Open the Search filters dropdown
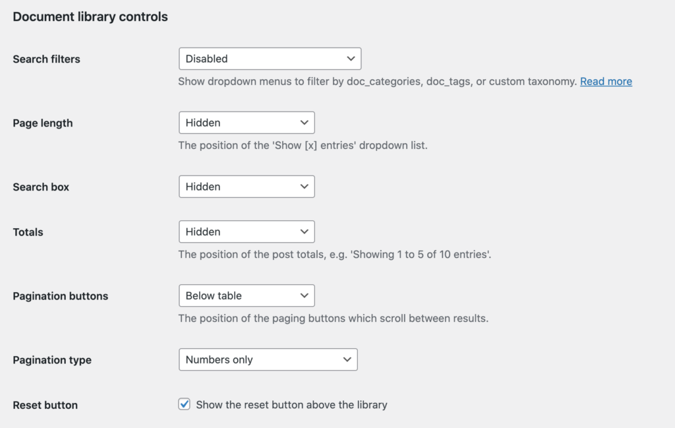675x428 pixels. tap(270, 59)
